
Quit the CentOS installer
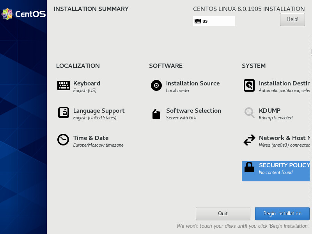pos(223,213)
